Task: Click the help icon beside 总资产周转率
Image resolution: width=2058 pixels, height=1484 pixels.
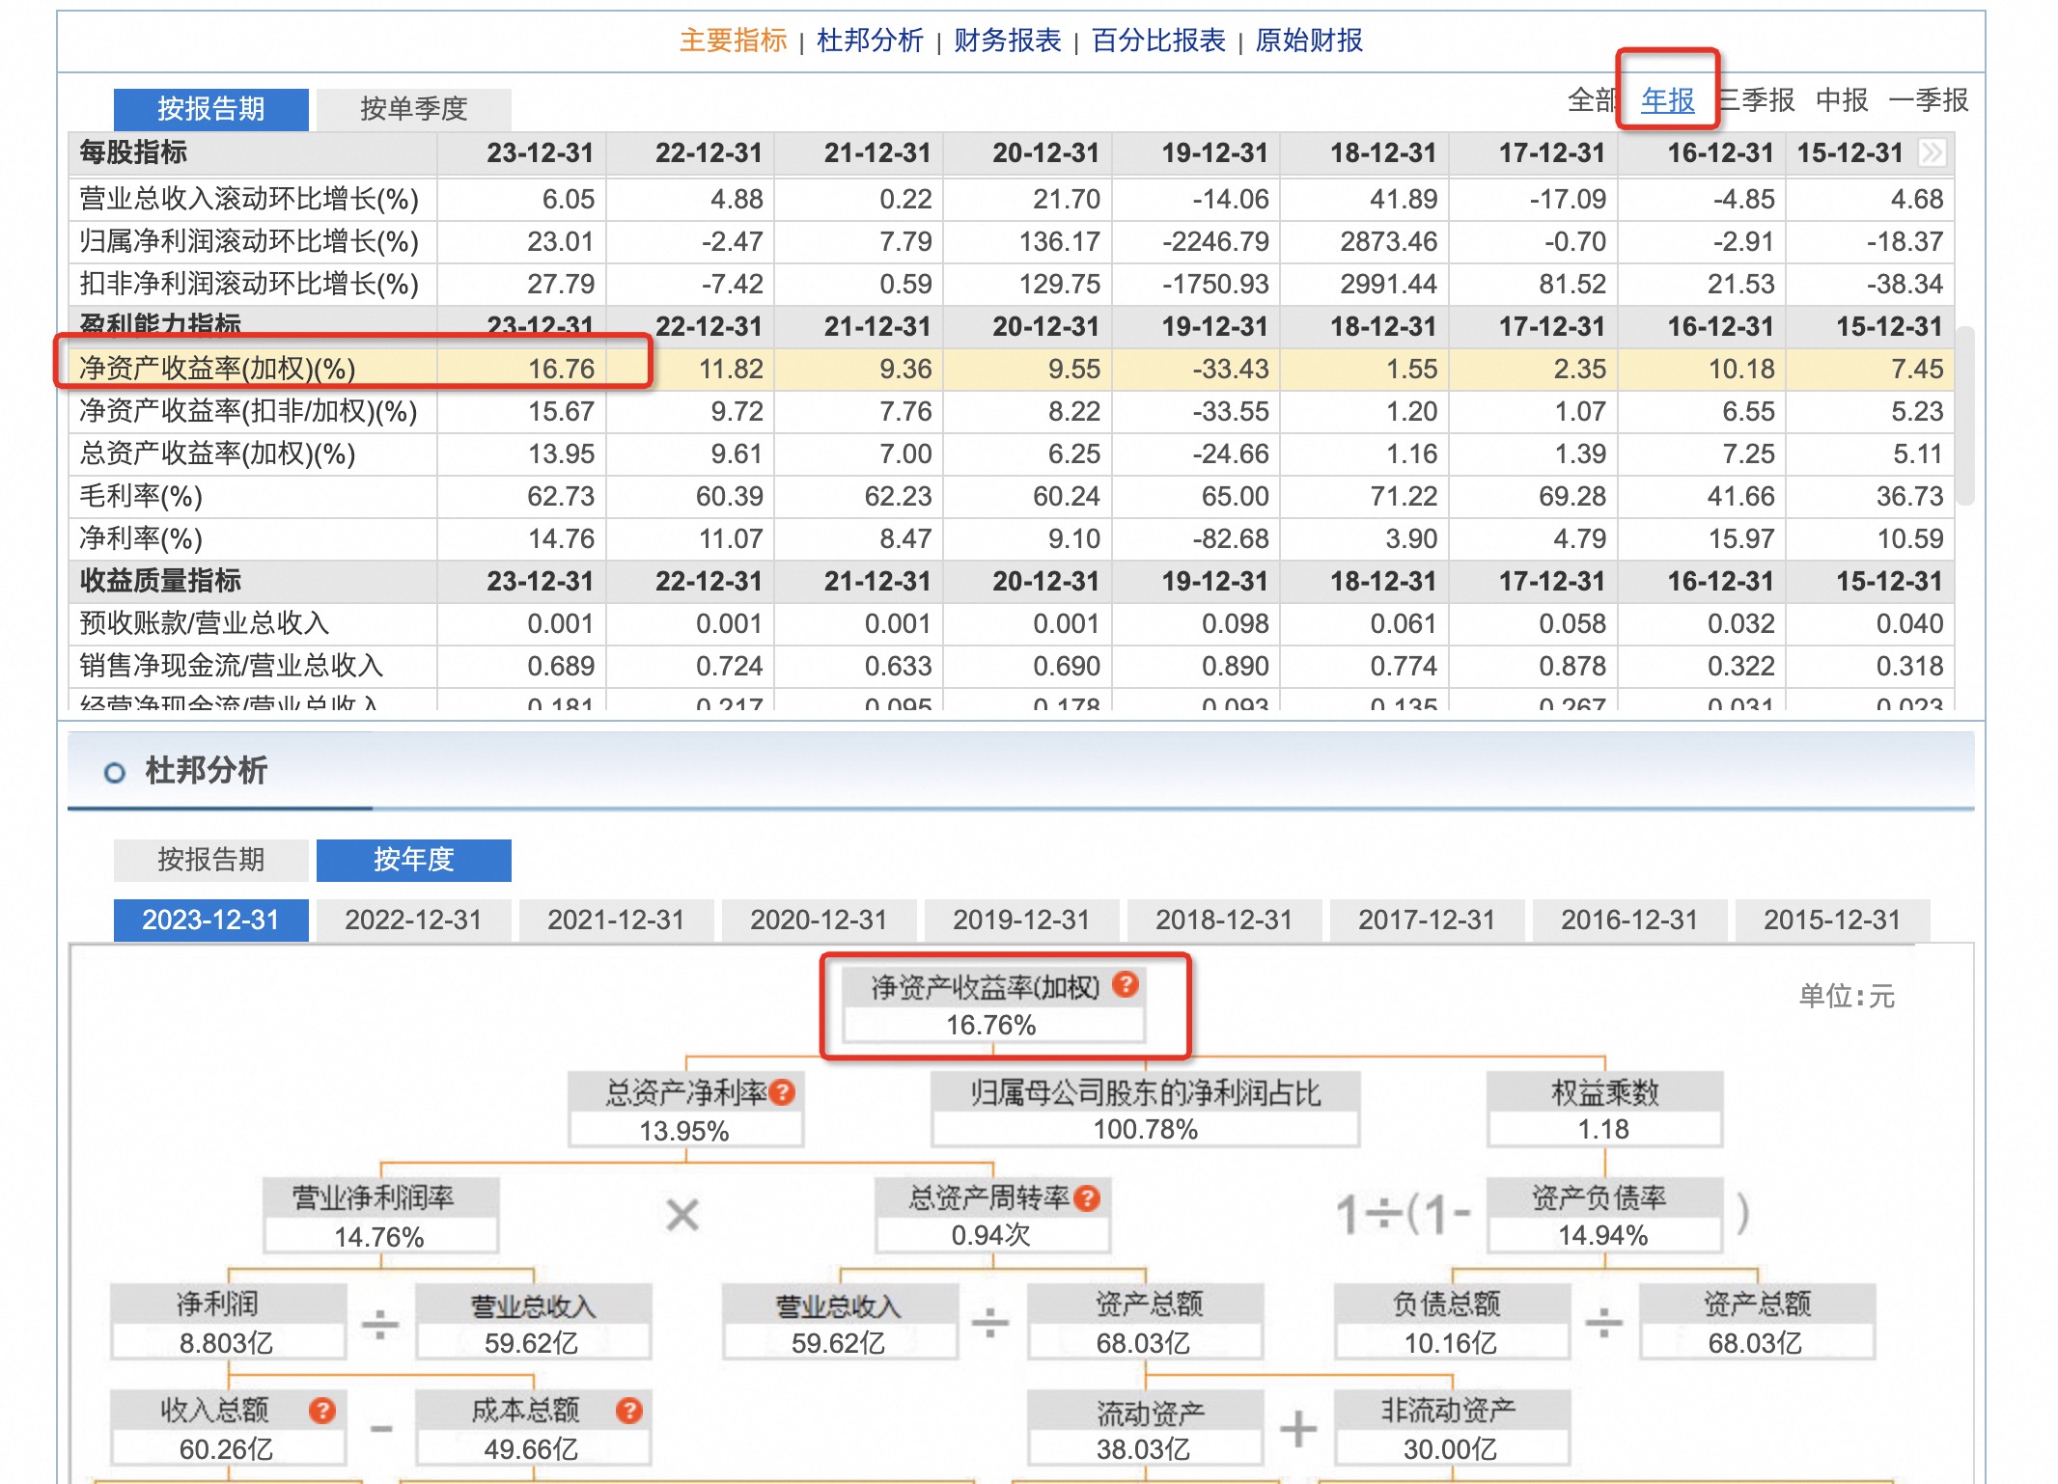Action: coord(1087,1198)
